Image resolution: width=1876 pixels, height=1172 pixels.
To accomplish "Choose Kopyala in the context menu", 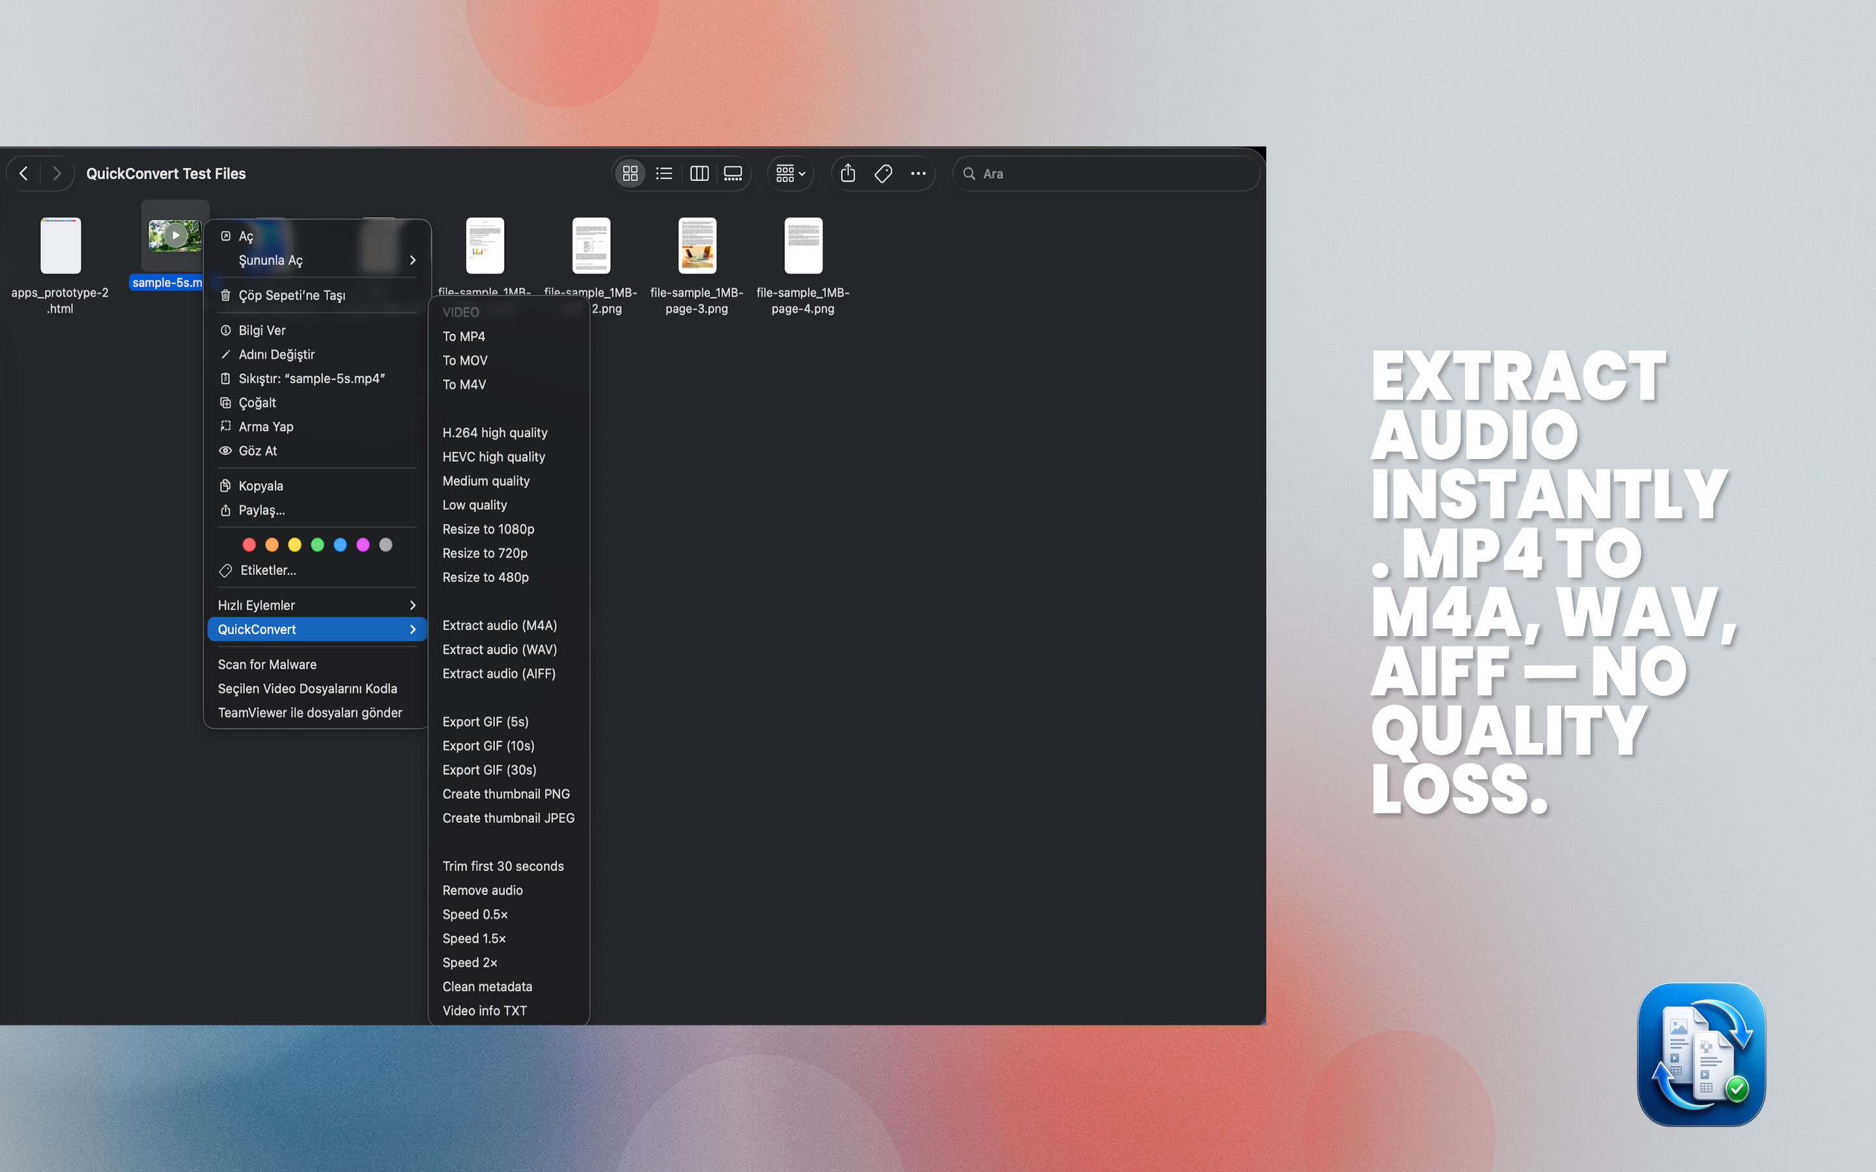I will click(317, 486).
